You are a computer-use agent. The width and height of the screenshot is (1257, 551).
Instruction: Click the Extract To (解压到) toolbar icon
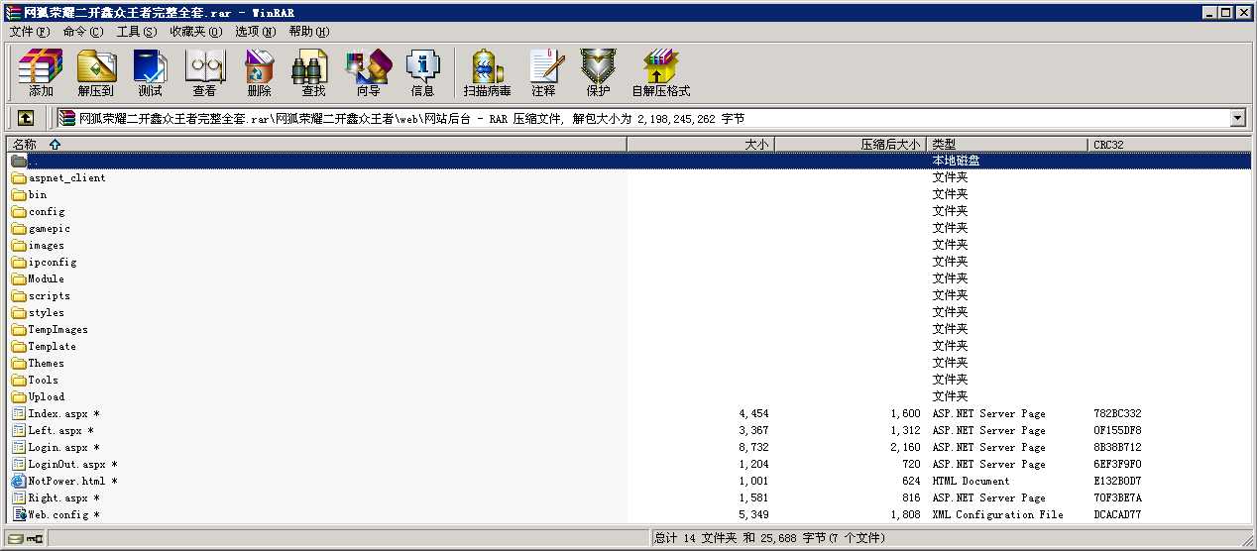(x=96, y=72)
